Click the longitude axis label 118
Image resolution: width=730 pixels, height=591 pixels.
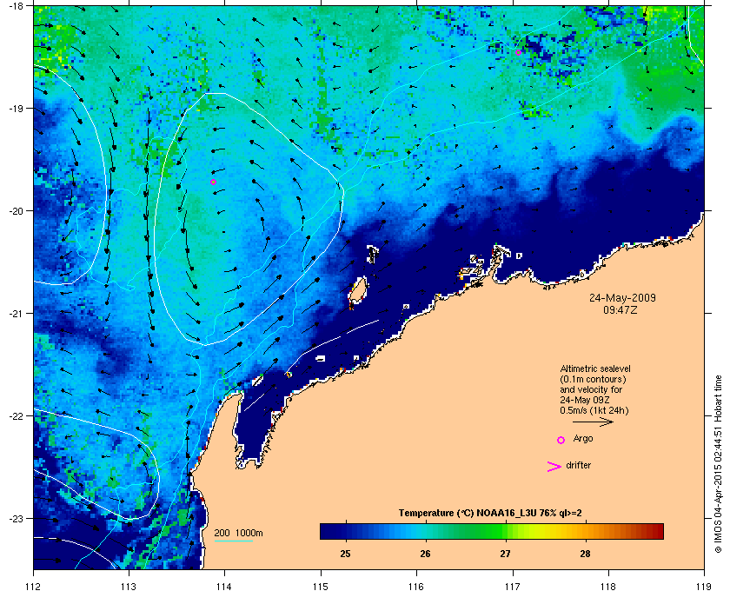[x=608, y=587]
